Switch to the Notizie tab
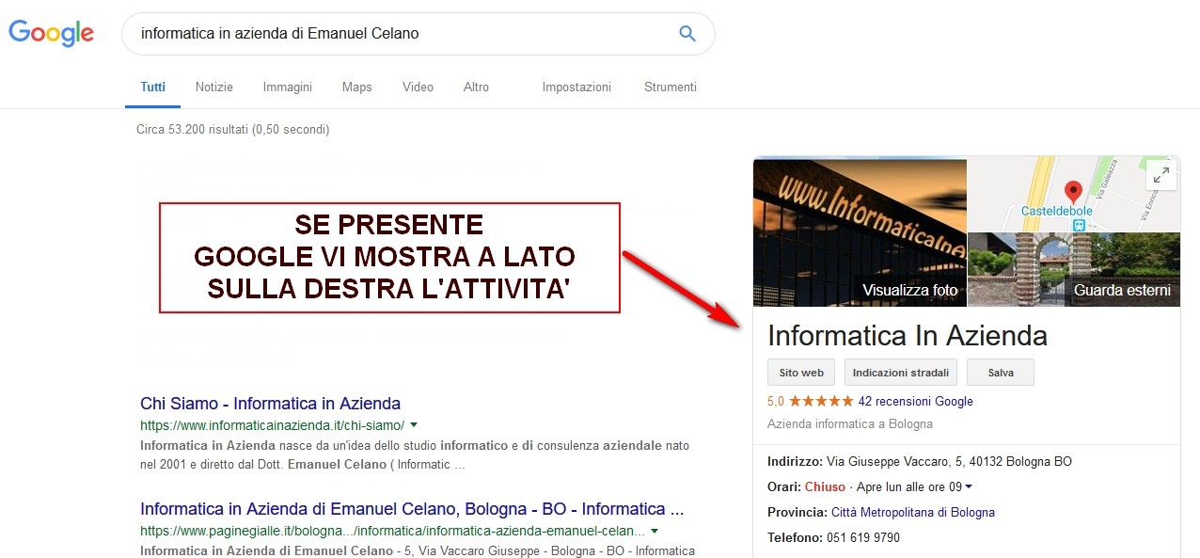The image size is (1200, 558). 214,88
